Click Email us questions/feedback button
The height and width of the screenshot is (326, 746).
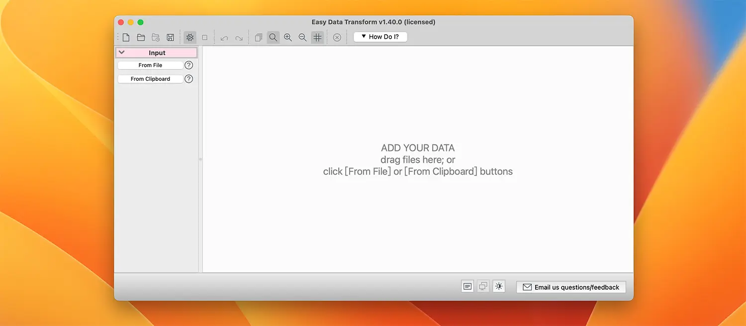(571, 287)
